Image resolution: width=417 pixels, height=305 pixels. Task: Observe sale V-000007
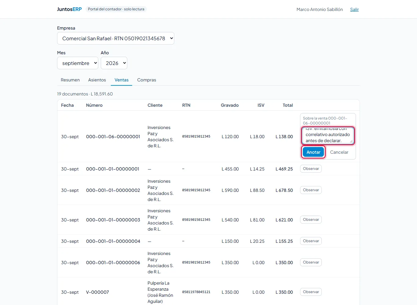[311, 292]
